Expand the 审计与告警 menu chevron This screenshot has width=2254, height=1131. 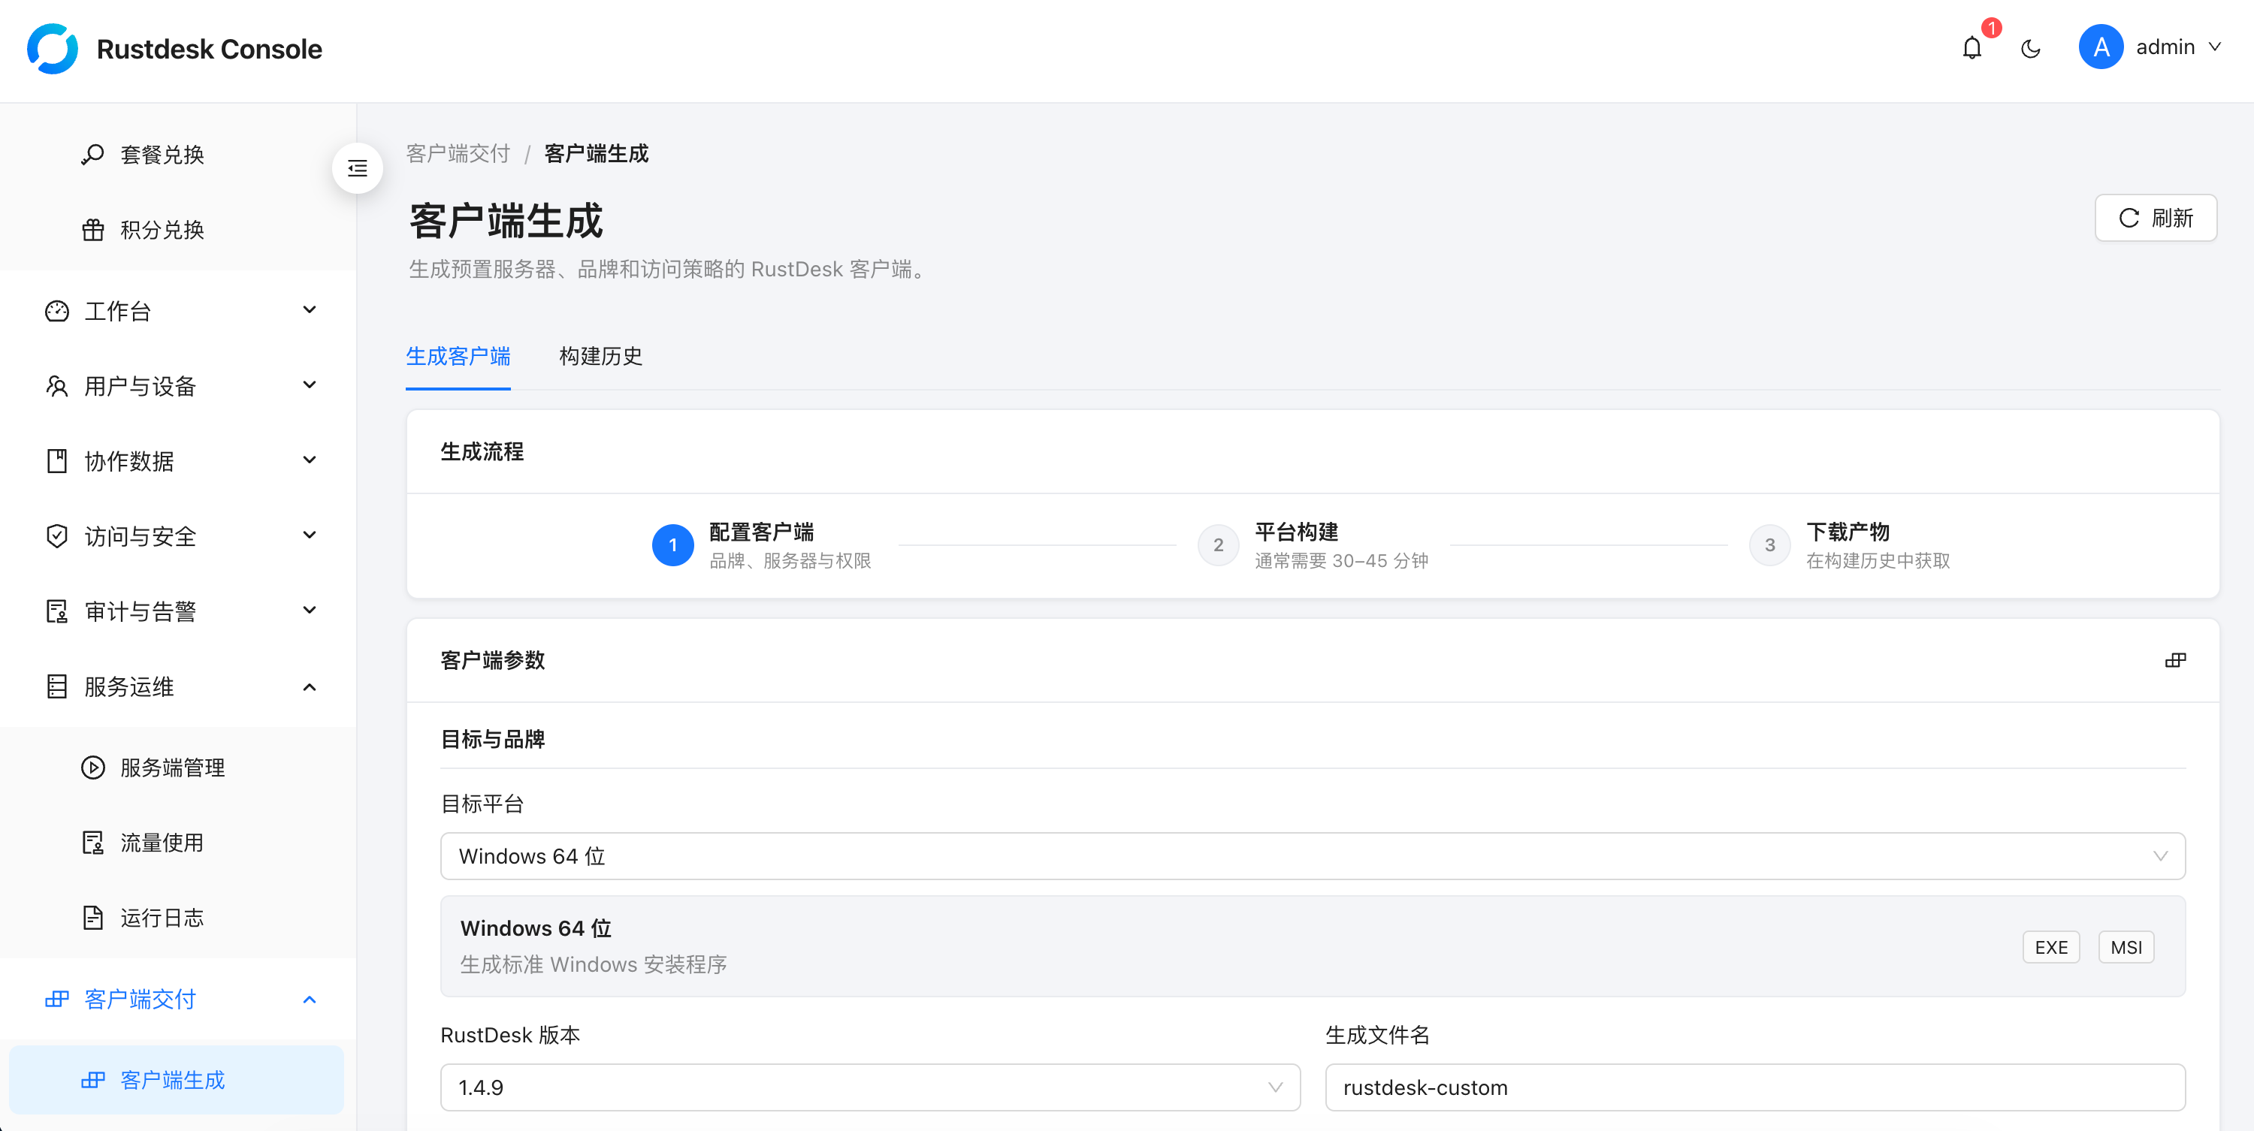tap(309, 611)
